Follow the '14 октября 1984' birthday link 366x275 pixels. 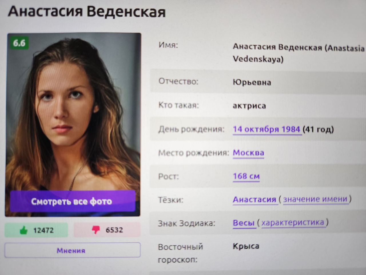coord(267,129)
